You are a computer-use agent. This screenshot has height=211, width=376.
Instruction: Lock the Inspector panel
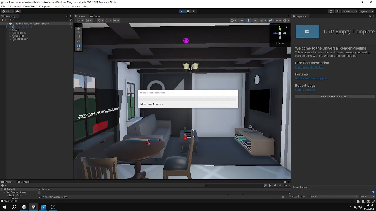370,16
